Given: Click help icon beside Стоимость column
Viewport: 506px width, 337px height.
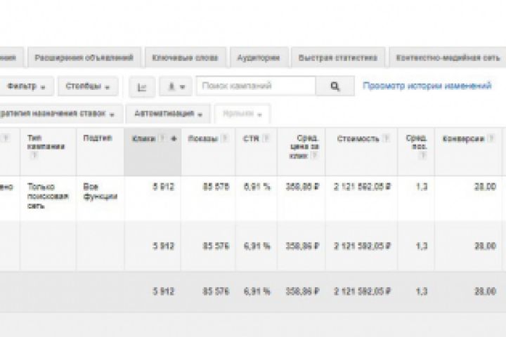Looking at the screenshot, I should click(x=385, y=139).
